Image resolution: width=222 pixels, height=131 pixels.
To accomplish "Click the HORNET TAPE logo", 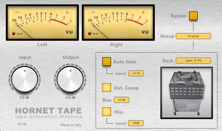I will tap(48, 111).
